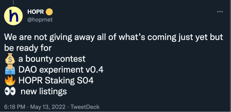
Task: Click the TweetDeck source label
Action: tap(85, 107)
